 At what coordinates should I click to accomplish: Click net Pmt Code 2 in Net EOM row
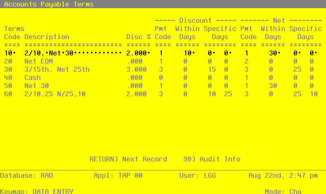(247, 61)
